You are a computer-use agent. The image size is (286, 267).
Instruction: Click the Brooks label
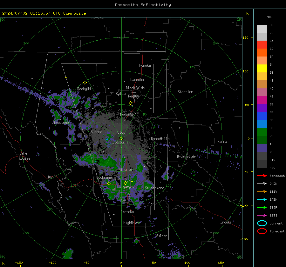click(226, 222)
